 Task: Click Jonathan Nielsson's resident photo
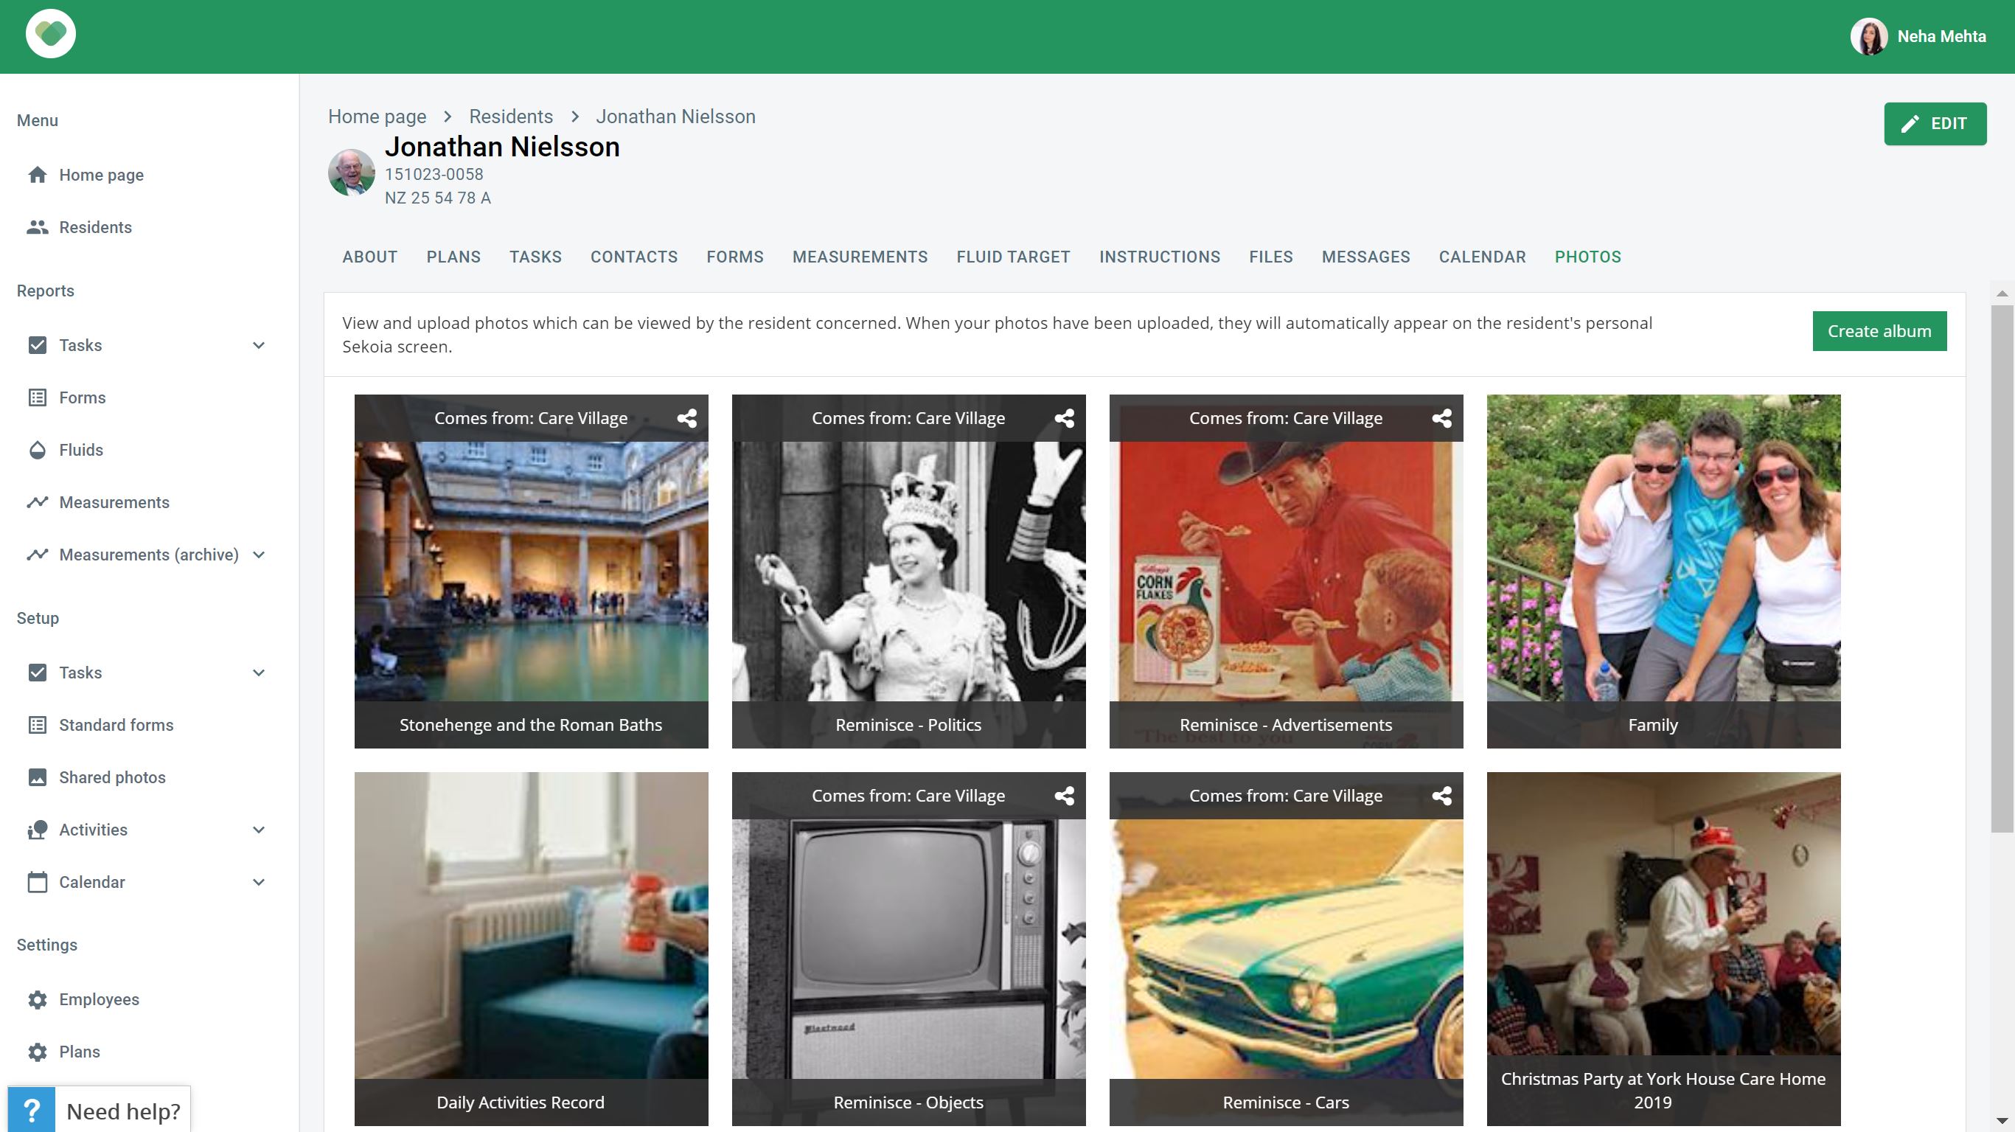[351, 172]
